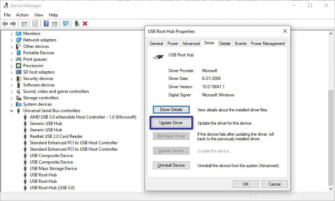This screenshot has width=335, height=201.
Task: Click the Processors category icon
Action: pyautogui.click(x=19, y=66)
